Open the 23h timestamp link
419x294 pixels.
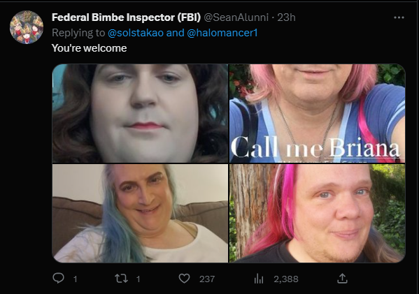pyautogui.click(x=286, y=17)
